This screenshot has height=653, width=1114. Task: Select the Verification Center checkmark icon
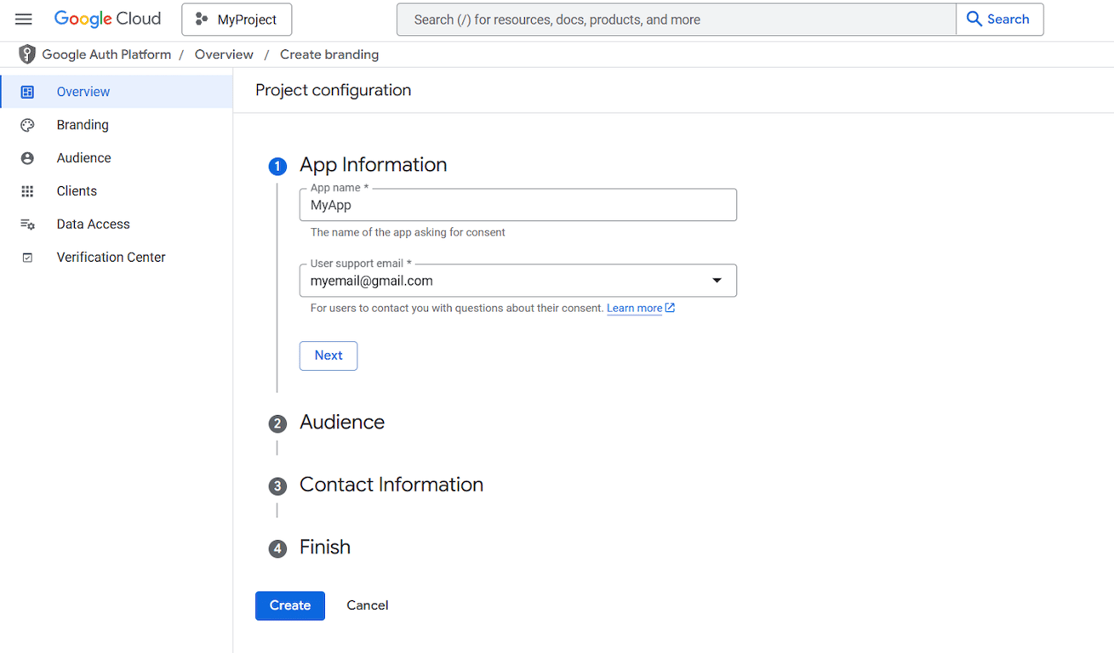[x=28, y=257]
